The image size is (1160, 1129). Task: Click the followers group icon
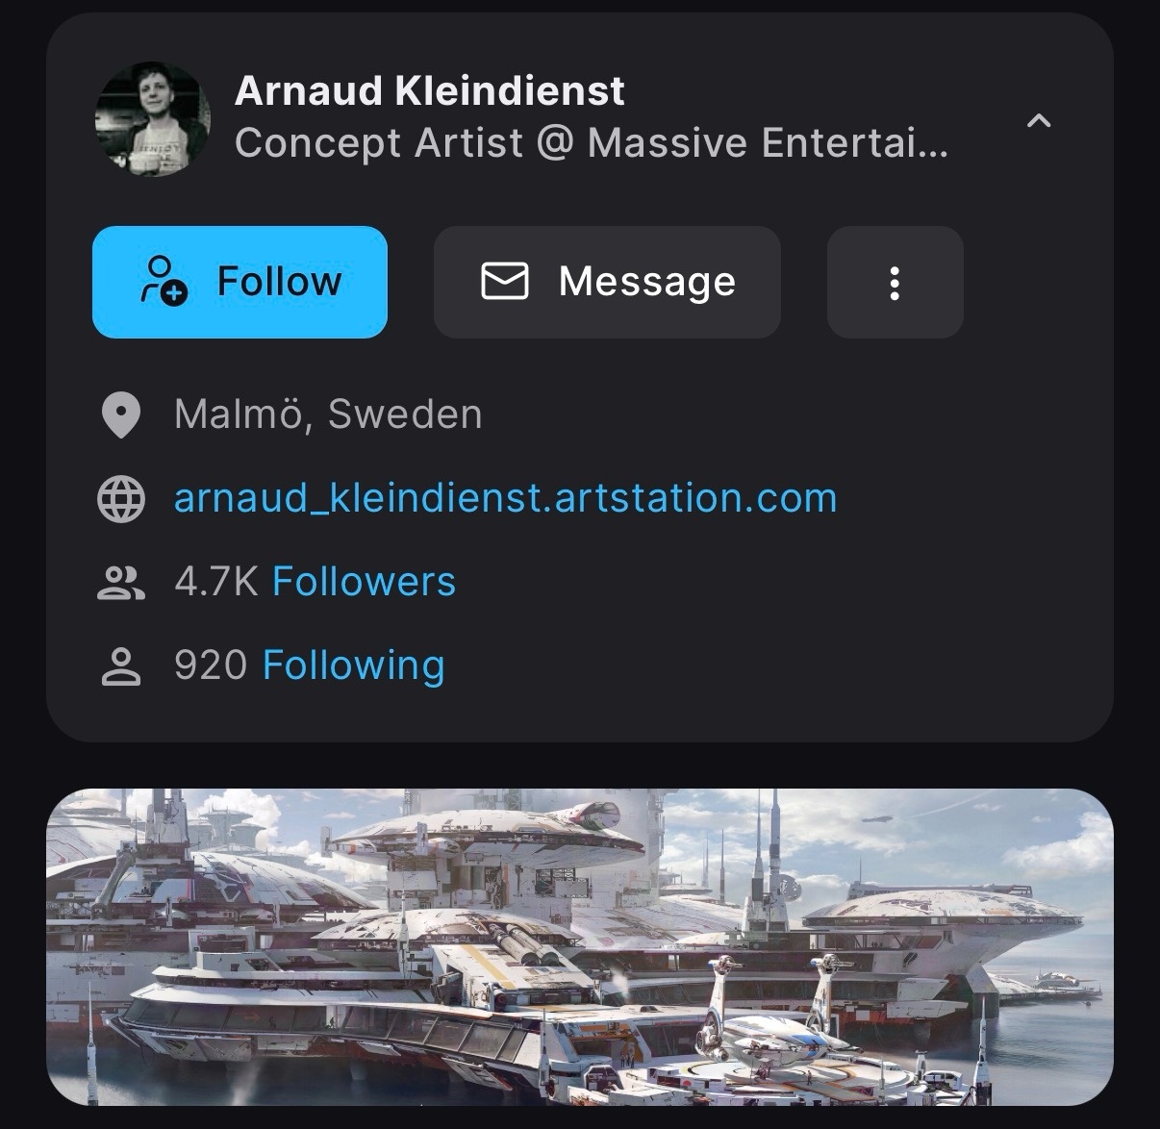click(121, 583)
